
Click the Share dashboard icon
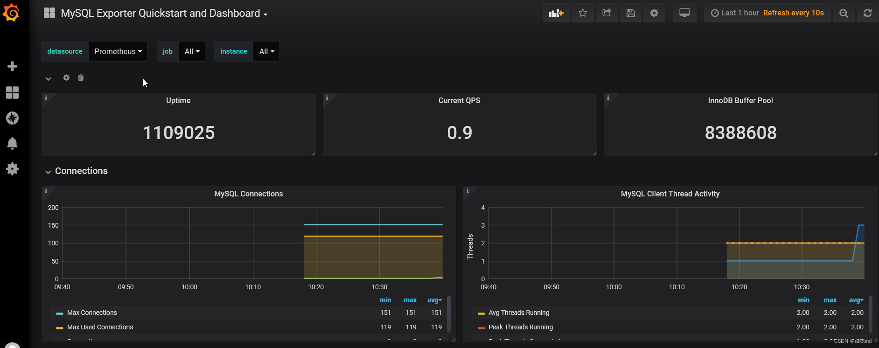[607, 13]
